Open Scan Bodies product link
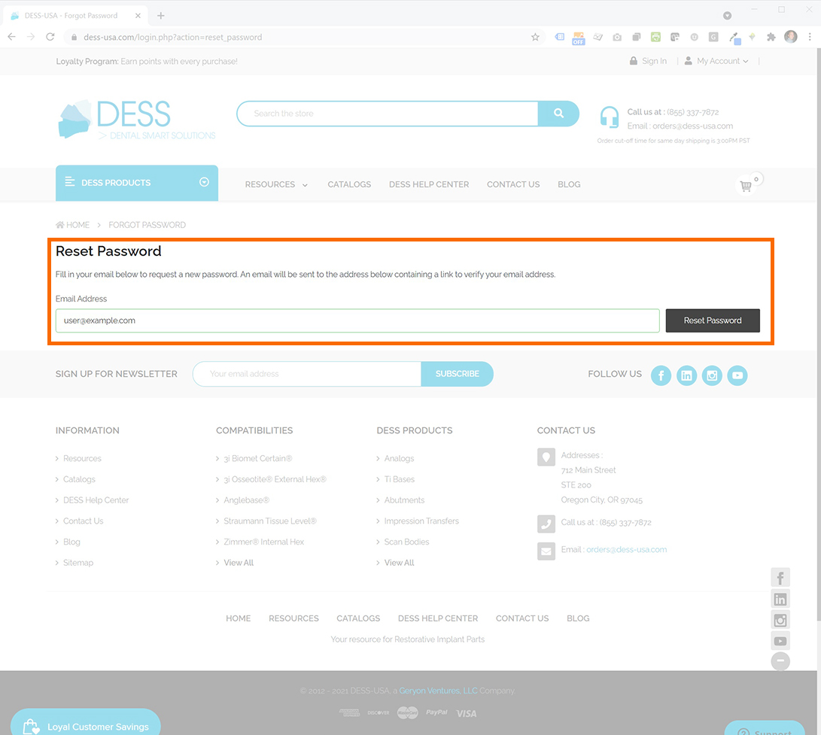The image size is (821, 735). click(407, 542)
